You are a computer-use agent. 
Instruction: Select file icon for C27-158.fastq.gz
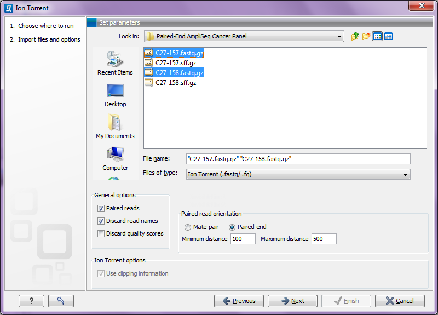(x=148, y=72)
